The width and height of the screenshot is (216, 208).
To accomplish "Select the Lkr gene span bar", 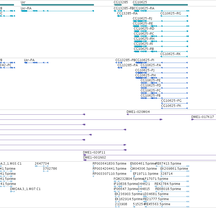I will (57, 5).
